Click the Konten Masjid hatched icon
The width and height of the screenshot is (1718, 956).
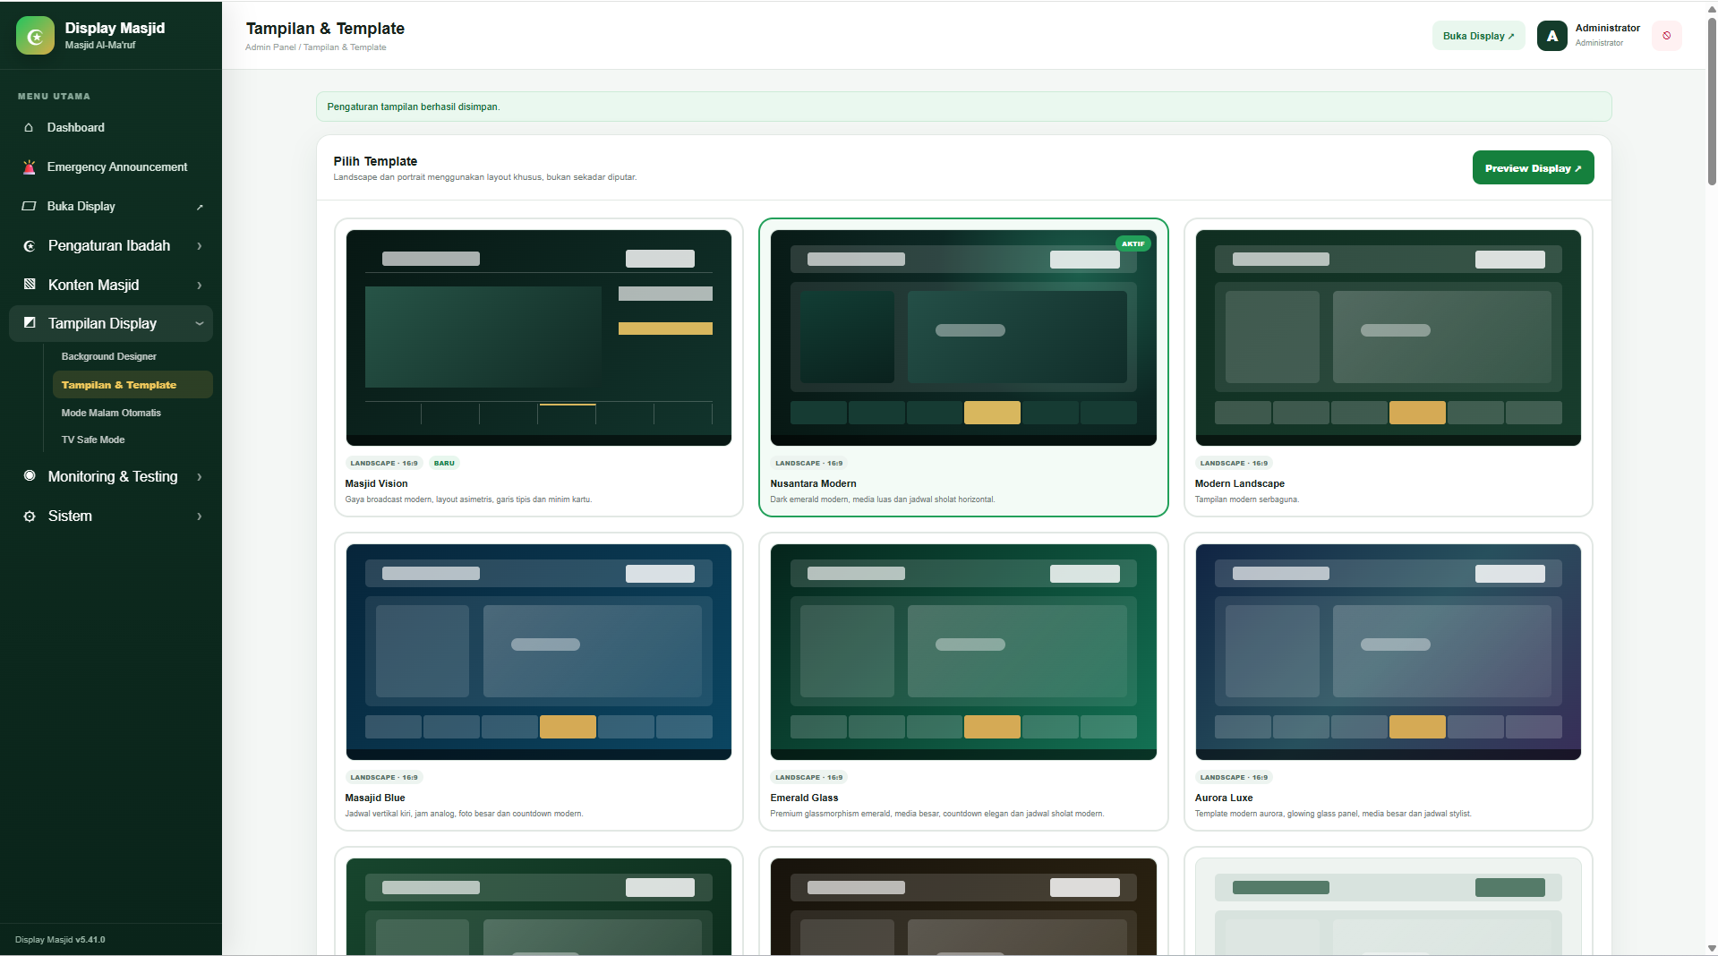[30, 285]
